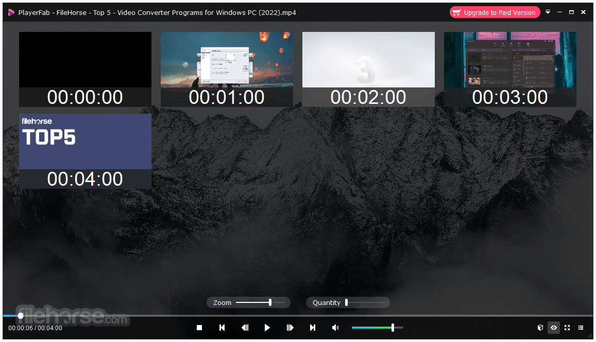This screenshot has width=596, height=342.
Task: Click the elapsed time 00:00:06 / 00:04:00
Action: [36, 328]
